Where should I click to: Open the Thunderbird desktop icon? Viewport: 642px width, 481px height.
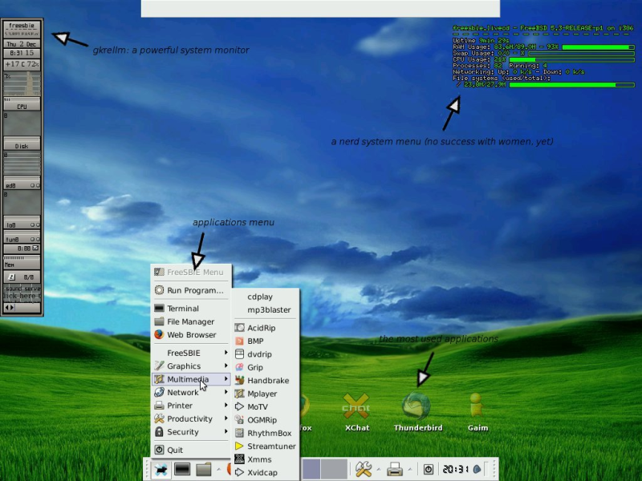coord(417,412)
